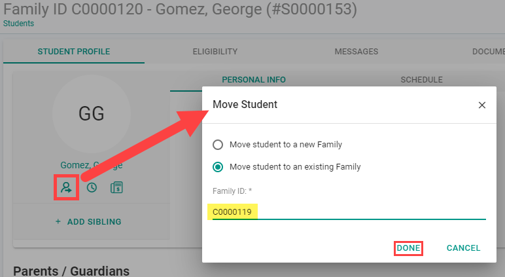The height and width of the screenshot is (277, 505).
Task: Open the Documents tab
Action: point(488,52)
